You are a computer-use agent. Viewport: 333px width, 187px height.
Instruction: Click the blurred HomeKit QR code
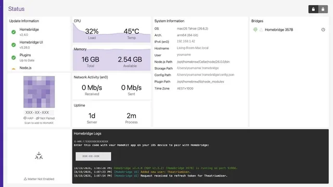39,92
